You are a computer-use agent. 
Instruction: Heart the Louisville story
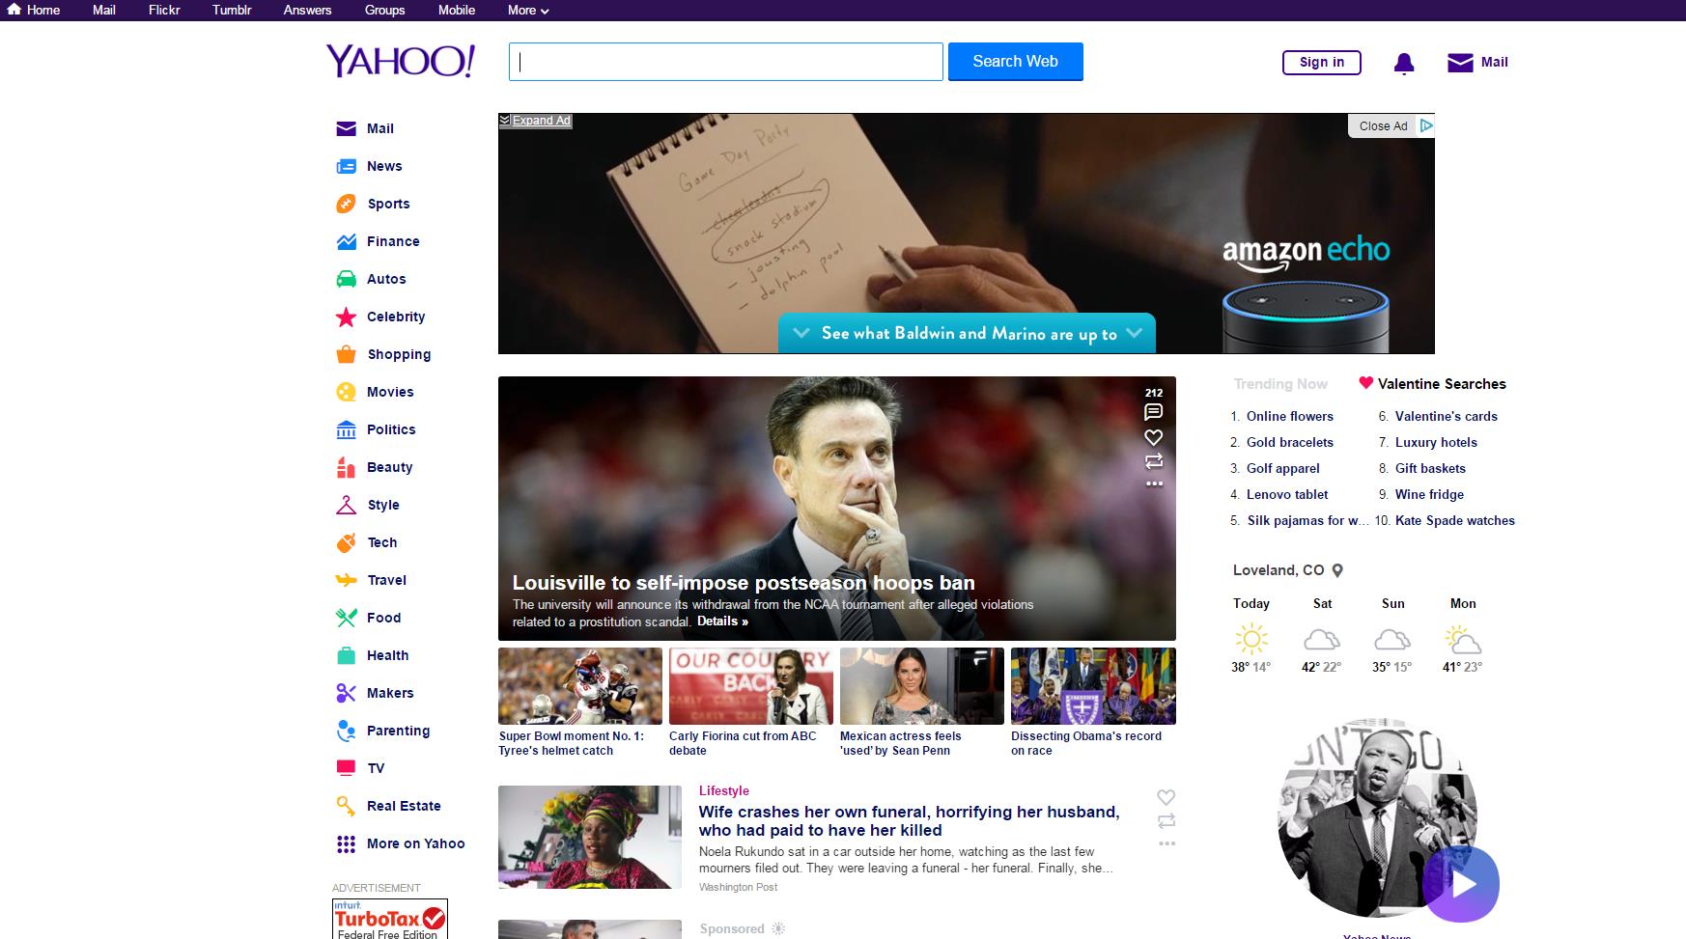point(1154,437)
